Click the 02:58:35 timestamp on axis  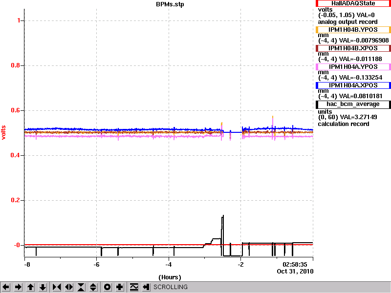click(x=295, y=265)
